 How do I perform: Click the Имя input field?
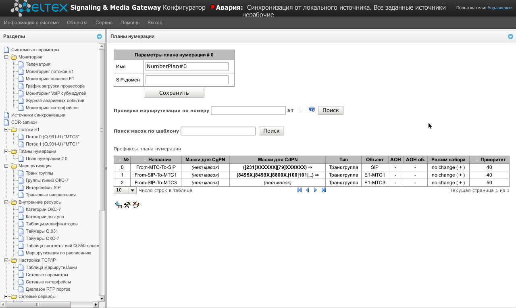coord(187,67)
